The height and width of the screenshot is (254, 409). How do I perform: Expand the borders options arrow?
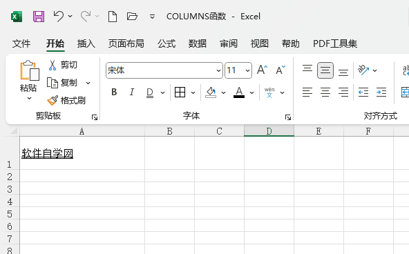coord(193,92)
